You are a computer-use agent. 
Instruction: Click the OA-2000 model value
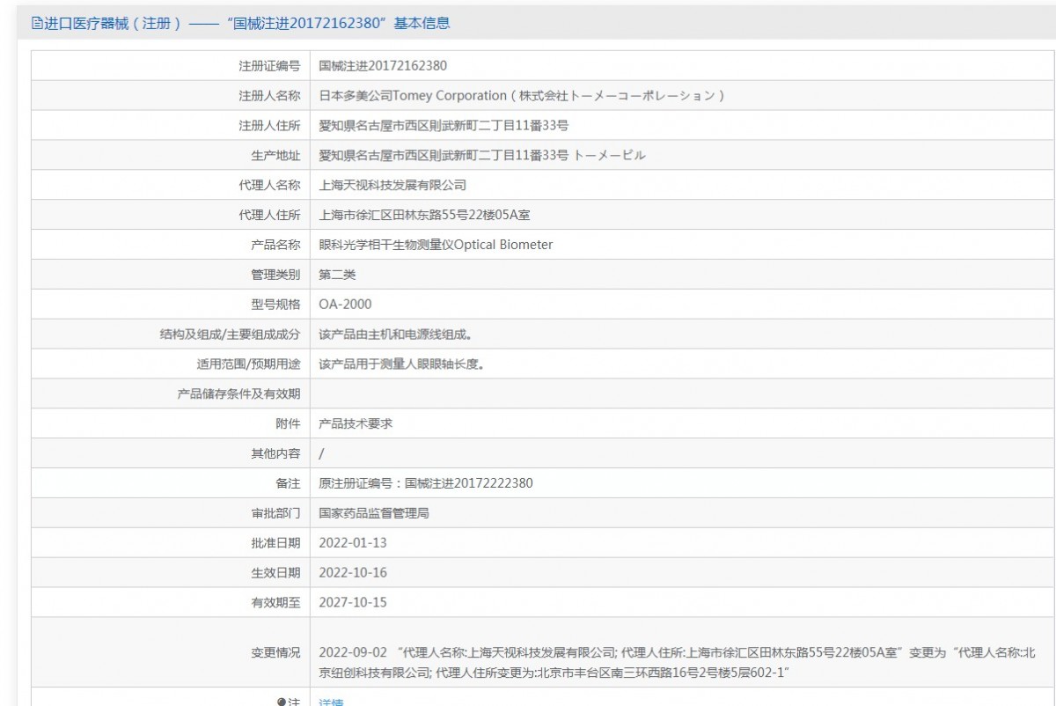tap(345, 305)
